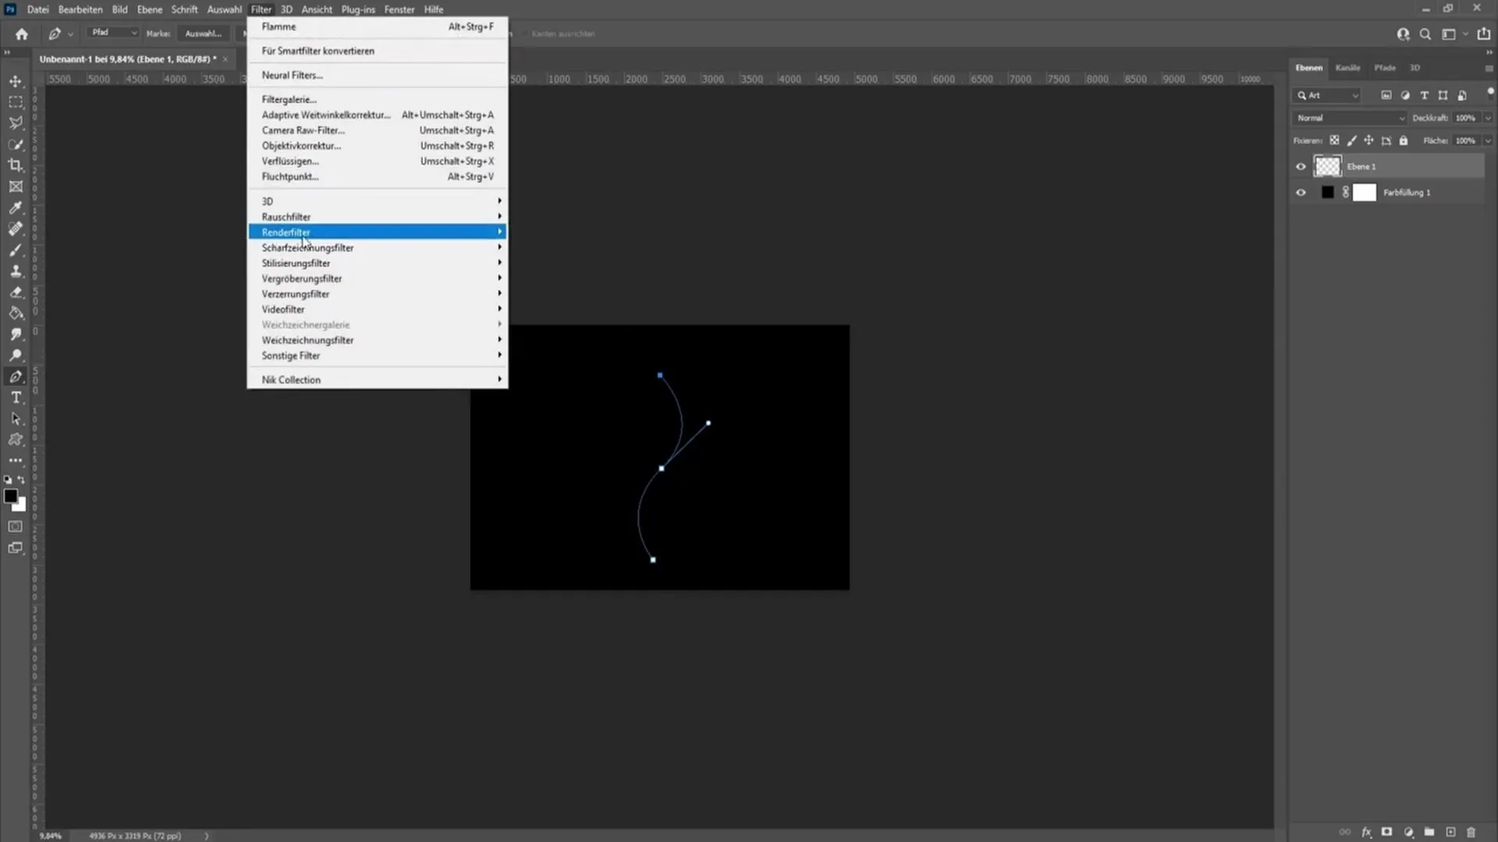Screen dimensions: 1498x842
Task: Open the Search magnifier icon top right
Action: 1425,34
